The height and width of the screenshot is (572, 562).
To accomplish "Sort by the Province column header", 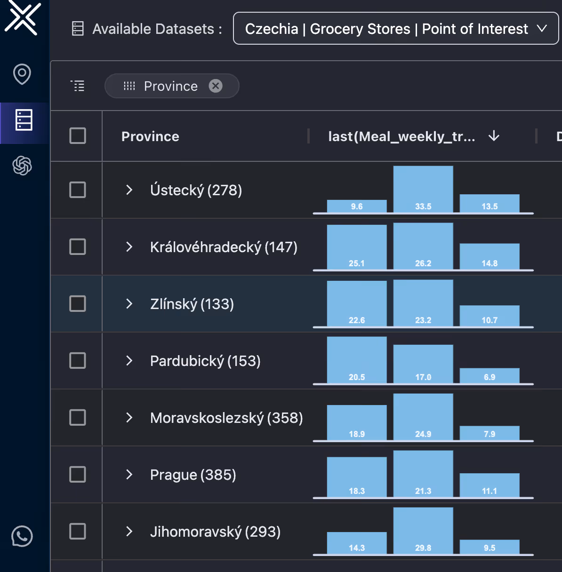I will (150, 136).
